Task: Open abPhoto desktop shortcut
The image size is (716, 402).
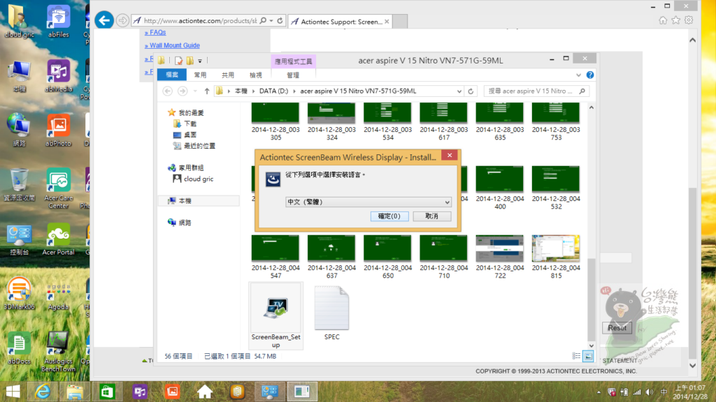Action: tap(59, 131)
